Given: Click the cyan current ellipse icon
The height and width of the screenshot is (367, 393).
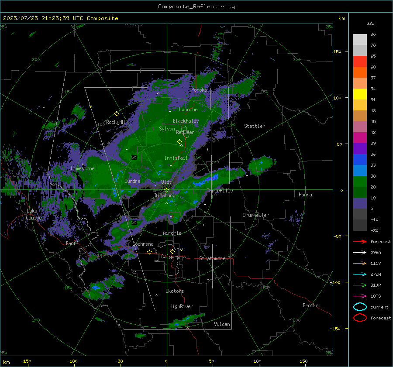Looking at the screenshot, I should (x=360, y=307).
